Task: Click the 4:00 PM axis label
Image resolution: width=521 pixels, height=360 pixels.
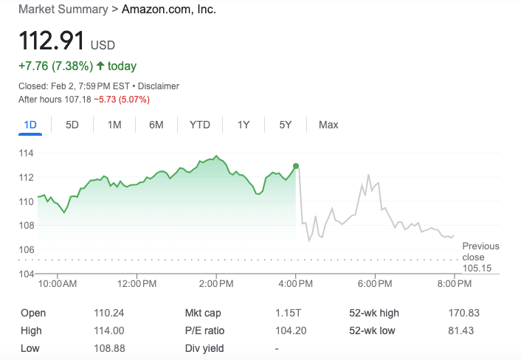Action: (295, 283)
